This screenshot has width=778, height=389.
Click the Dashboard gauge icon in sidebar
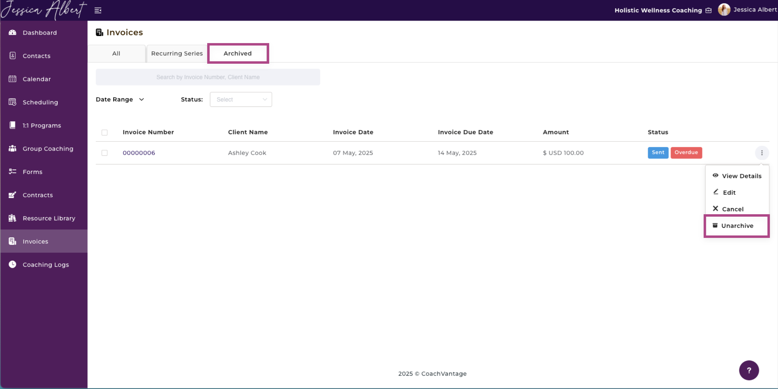(x=12, y=32)
